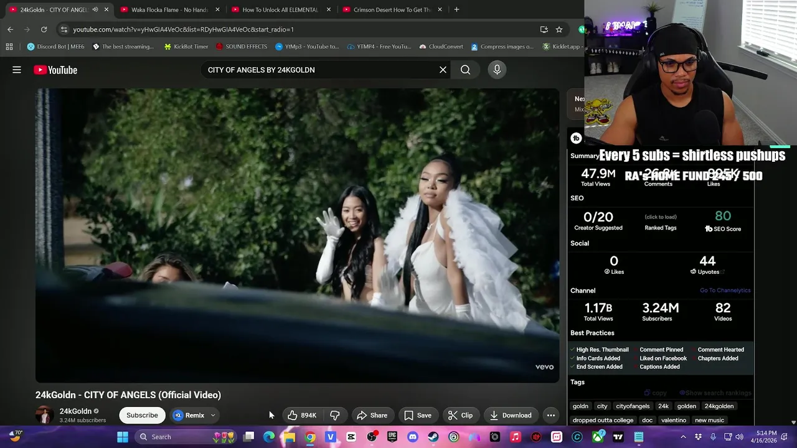Select the 'golden' tag chip
The width and height of the screenshot is (797, 448).
coord(687,406)
